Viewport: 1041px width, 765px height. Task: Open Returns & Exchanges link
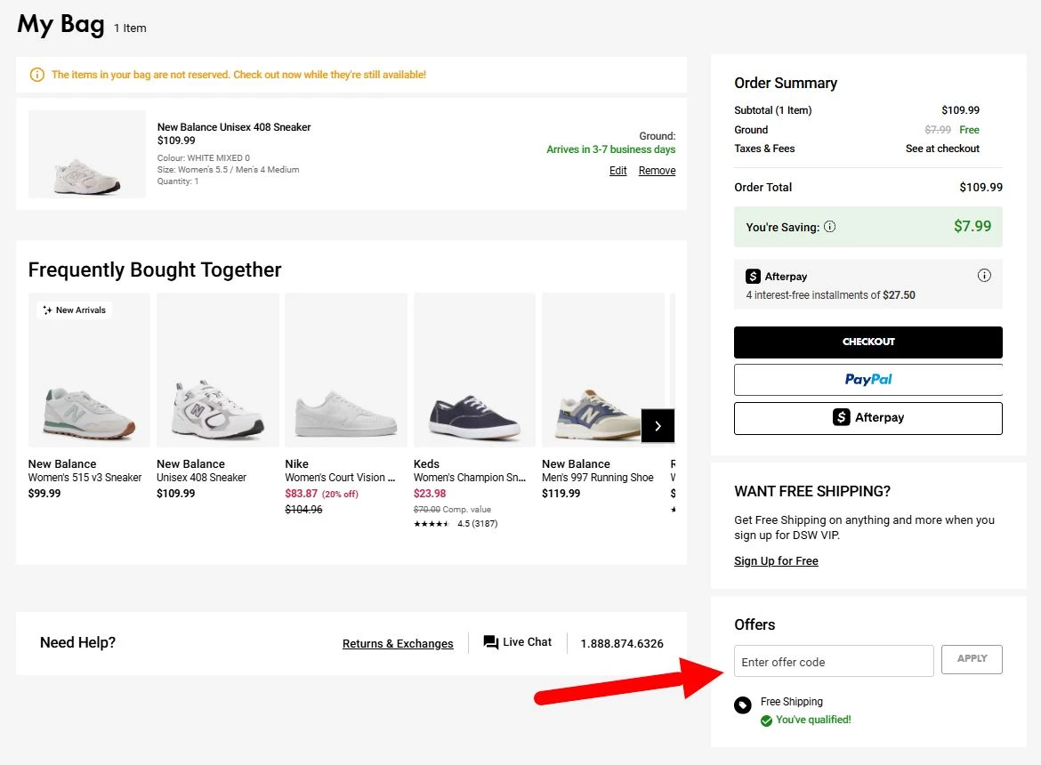tap(398, 644)
